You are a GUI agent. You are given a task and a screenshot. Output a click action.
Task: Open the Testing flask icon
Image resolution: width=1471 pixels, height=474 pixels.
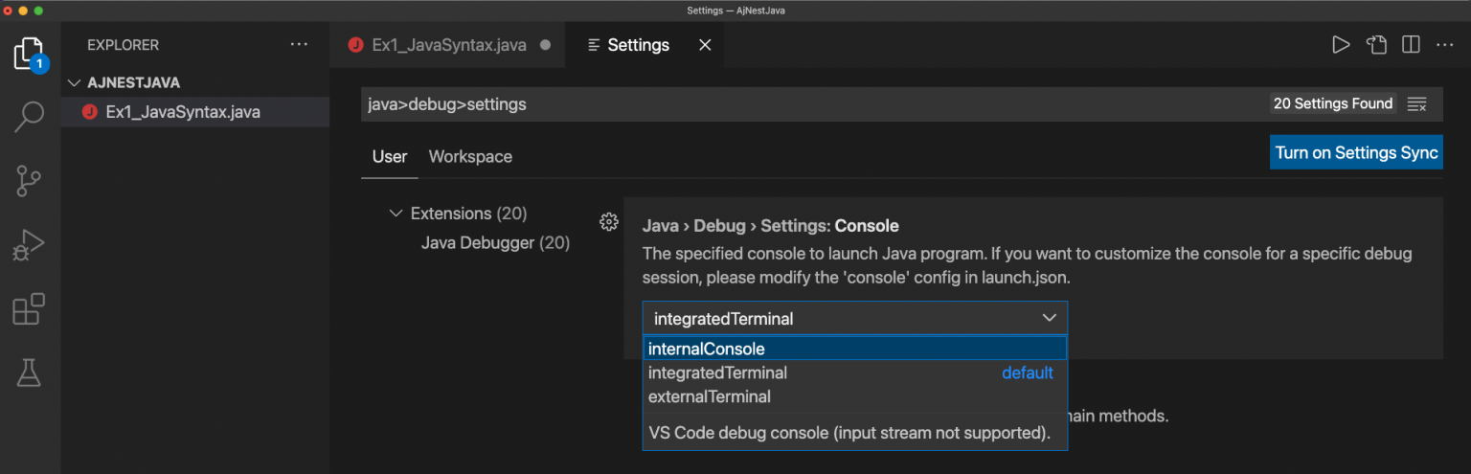tap(29, 372)
